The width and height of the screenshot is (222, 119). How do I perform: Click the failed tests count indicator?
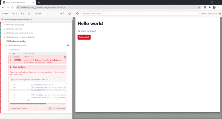(22, 14)
